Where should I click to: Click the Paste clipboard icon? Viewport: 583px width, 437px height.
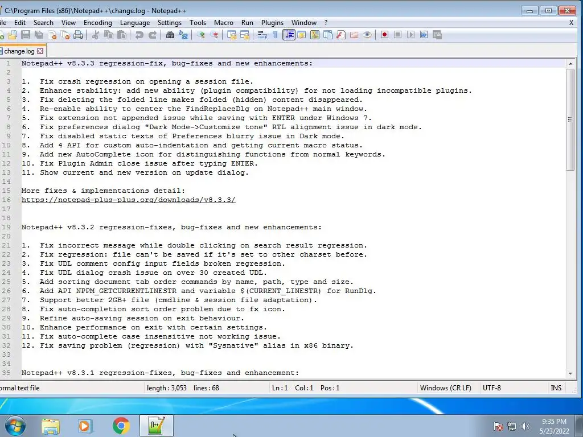click(122, 35)
